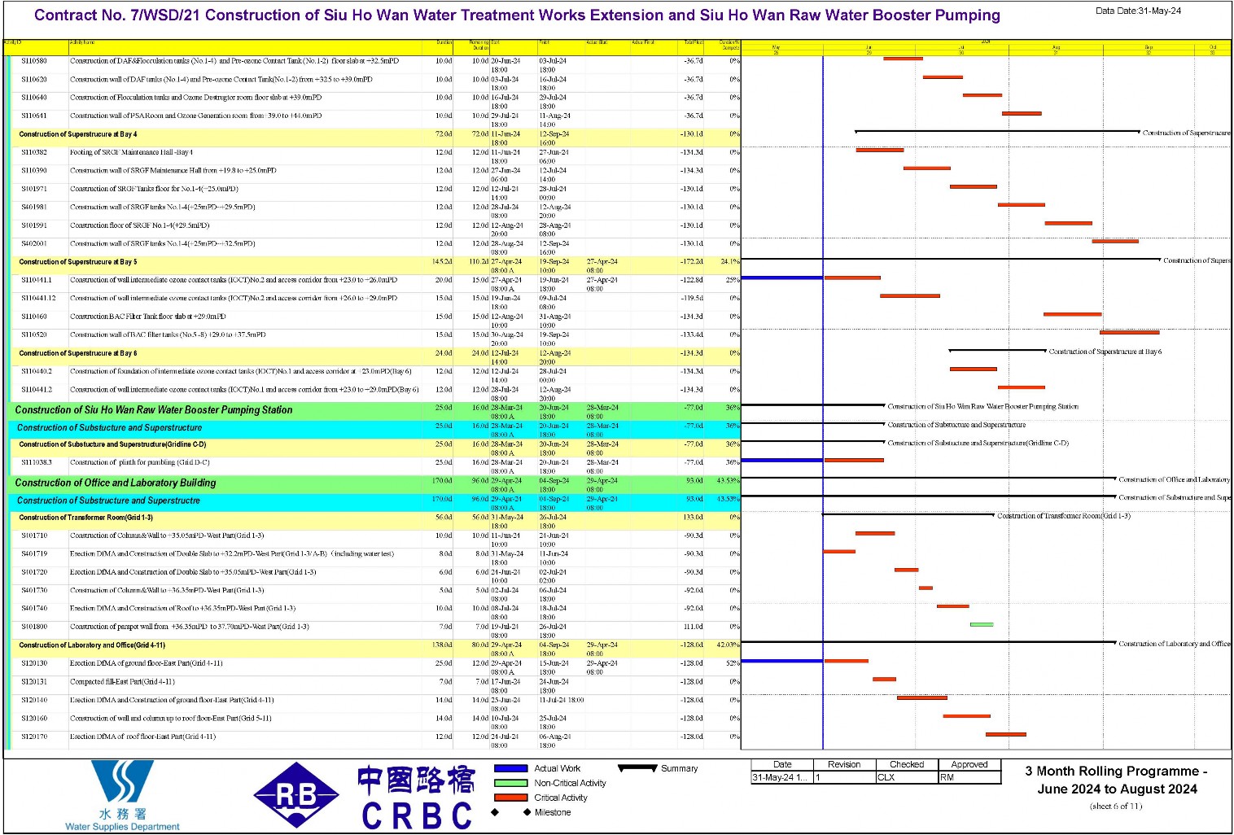Click the Water Supplies Department logo
This screenshot has height=835, width=1234.
pos(123,795)
